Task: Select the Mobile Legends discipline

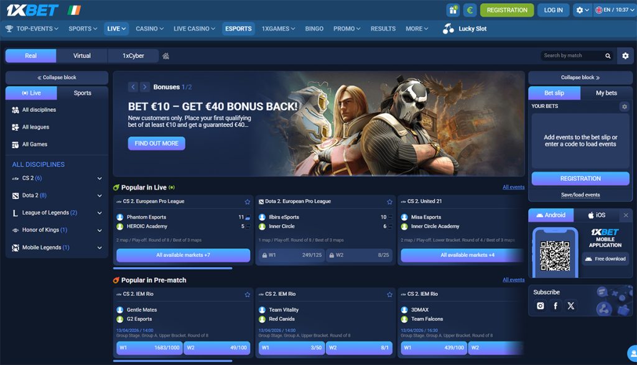Action: (45, 247)
